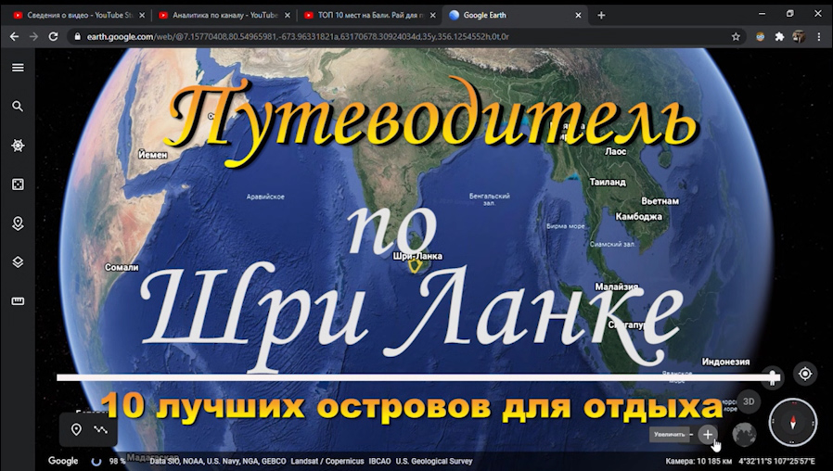This screenshot has height=471, width=833.
Task: Click the Шри-Ланка map label
Action: pyautogui.click(x=417, y=256)
